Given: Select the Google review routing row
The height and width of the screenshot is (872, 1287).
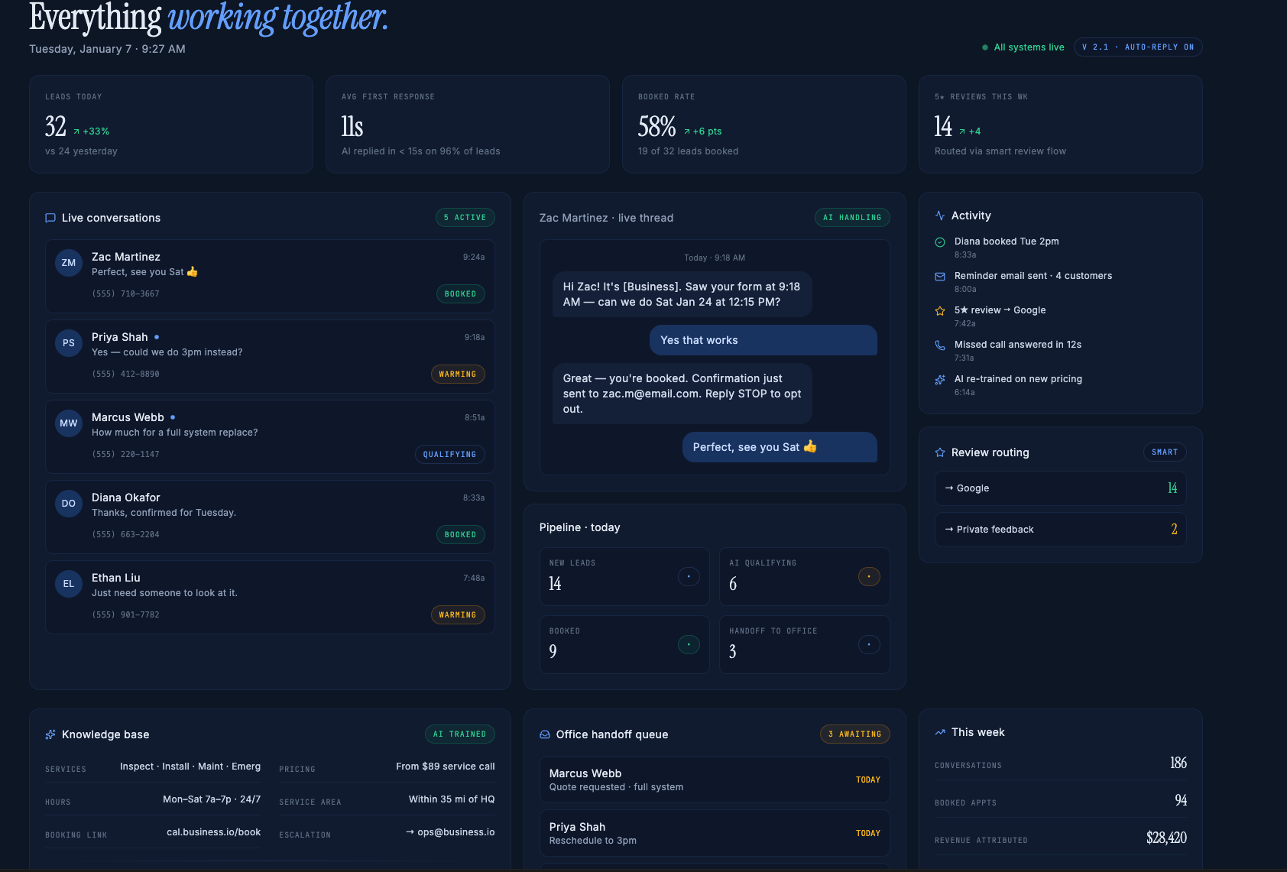Looking at the screenshot, I should point(1061,488).
